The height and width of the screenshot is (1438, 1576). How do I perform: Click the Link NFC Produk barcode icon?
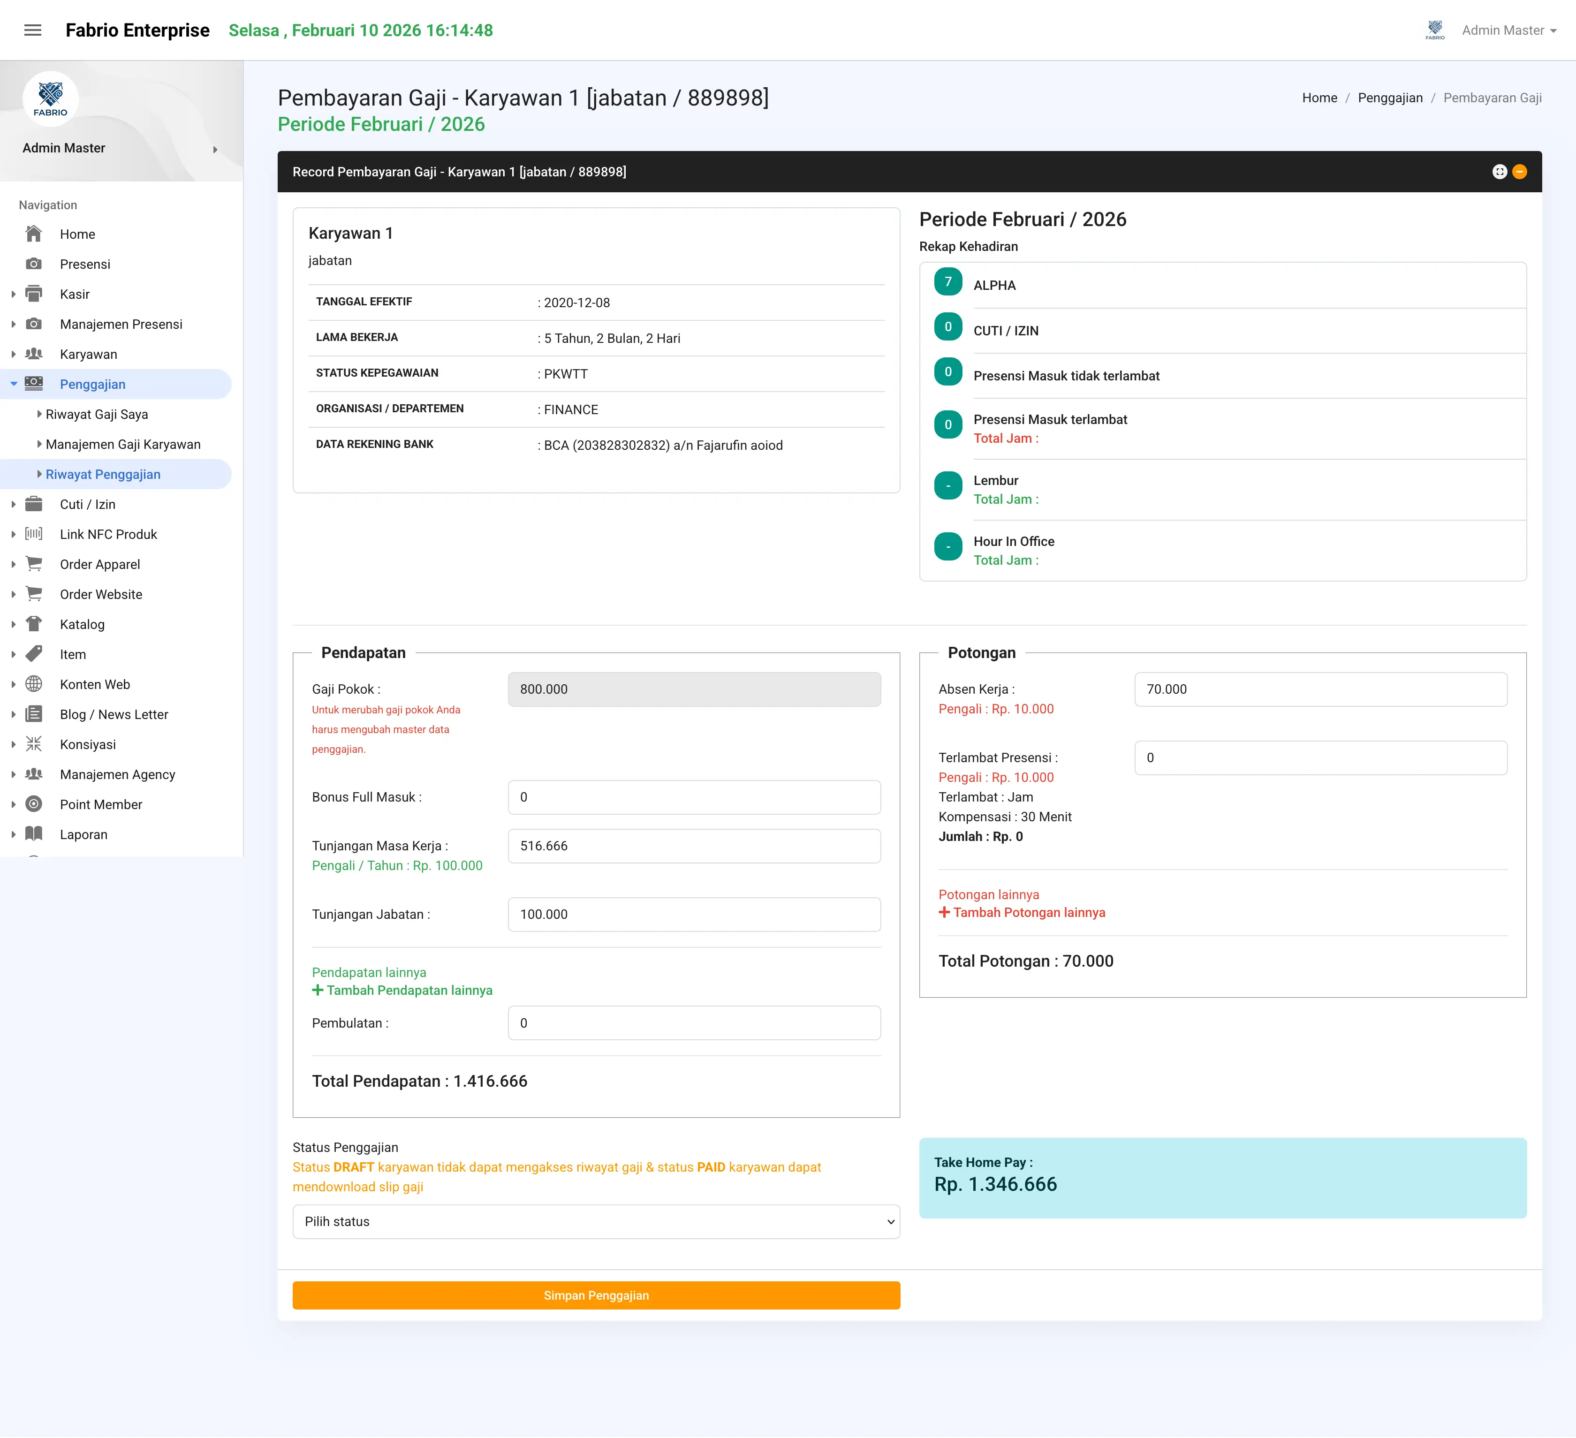tap(34, 534)
